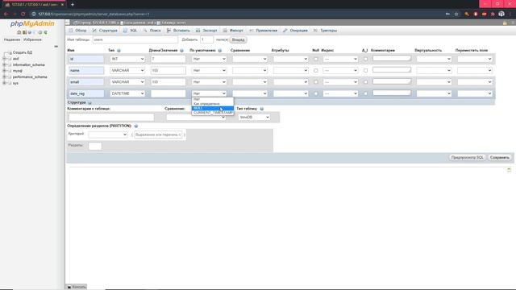Open the Критерий partition dropdown
This screenshot has width=516, height=290.
pyautogui.click(x=108, y=135)
